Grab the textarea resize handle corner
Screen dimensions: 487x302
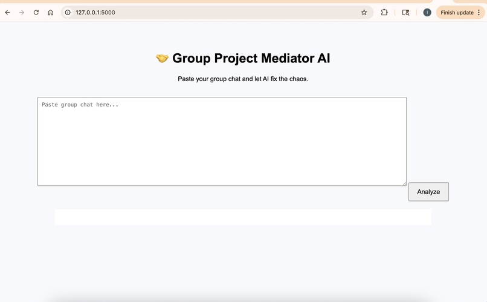coord(404,183)
